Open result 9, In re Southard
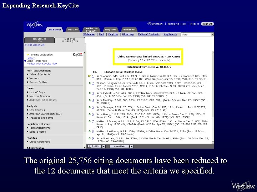The height and width of the screenshot is (192, 257). [x=93, y=138]
